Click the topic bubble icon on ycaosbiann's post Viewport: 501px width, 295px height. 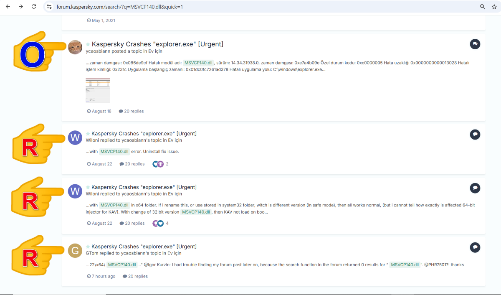475,44
